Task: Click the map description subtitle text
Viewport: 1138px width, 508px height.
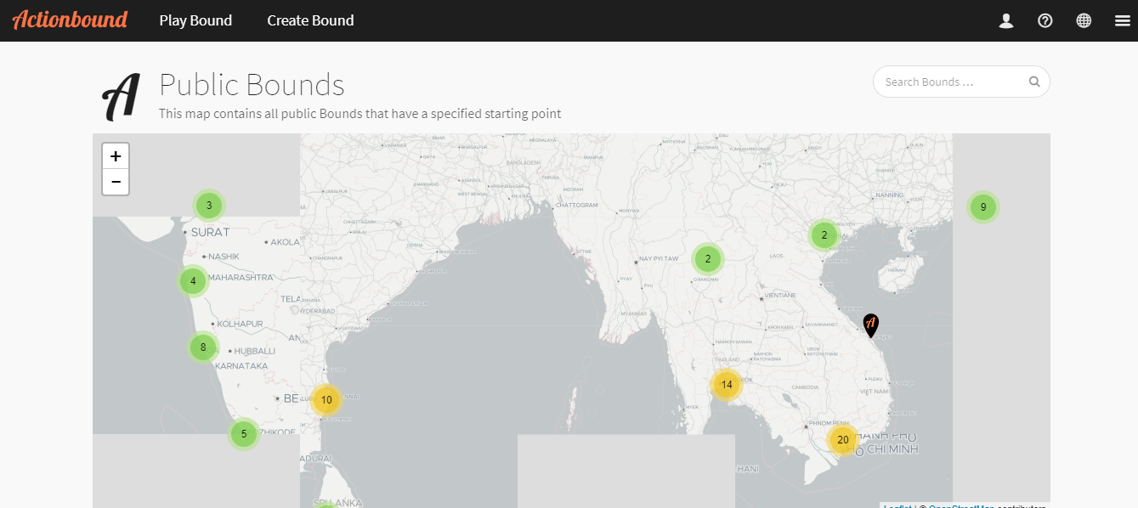Action: (x=360, y=114)
